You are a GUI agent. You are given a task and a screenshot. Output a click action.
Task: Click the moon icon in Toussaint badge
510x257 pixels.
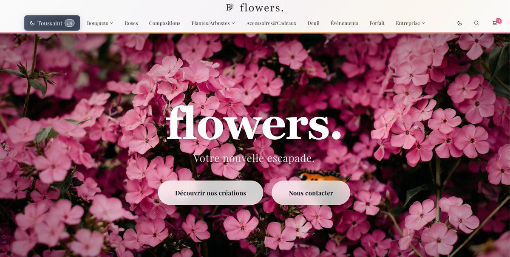[x=32, y=23]
